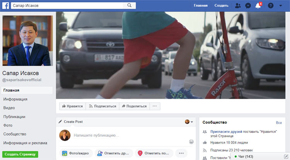The width and height of the screenshot is (290, 160).
Task: Open notifications bell icon
Action: click(x=258, y=5)
